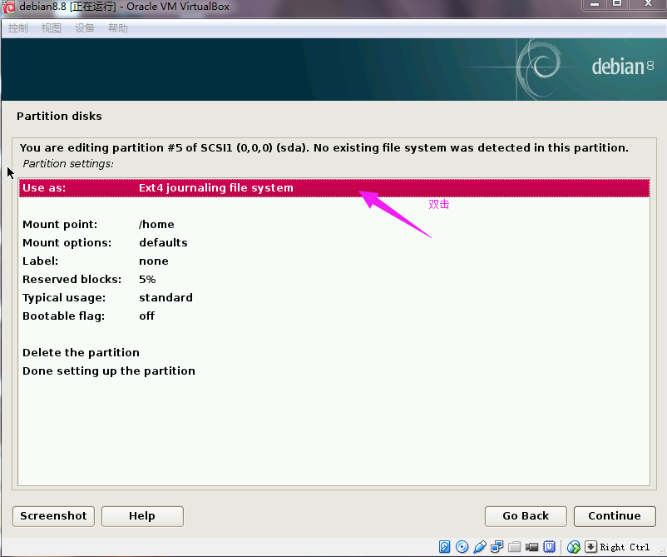This screenshot has width=667, height=557.
Task: Select 'Done setting up the partition'
Action: point(109,371)
